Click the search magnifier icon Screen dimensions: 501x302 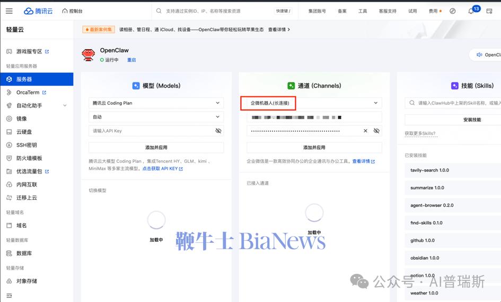[x=159, y=11]
